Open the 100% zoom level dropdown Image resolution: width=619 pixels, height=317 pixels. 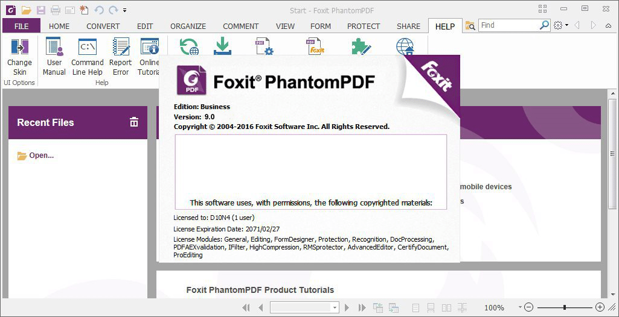point(520,307)
